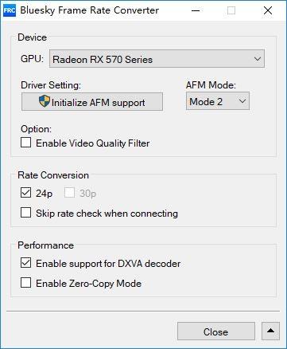The height and width of the screenshot is (349, 287).
Task: Disable support for DXVA decoder
Action: 25,263
